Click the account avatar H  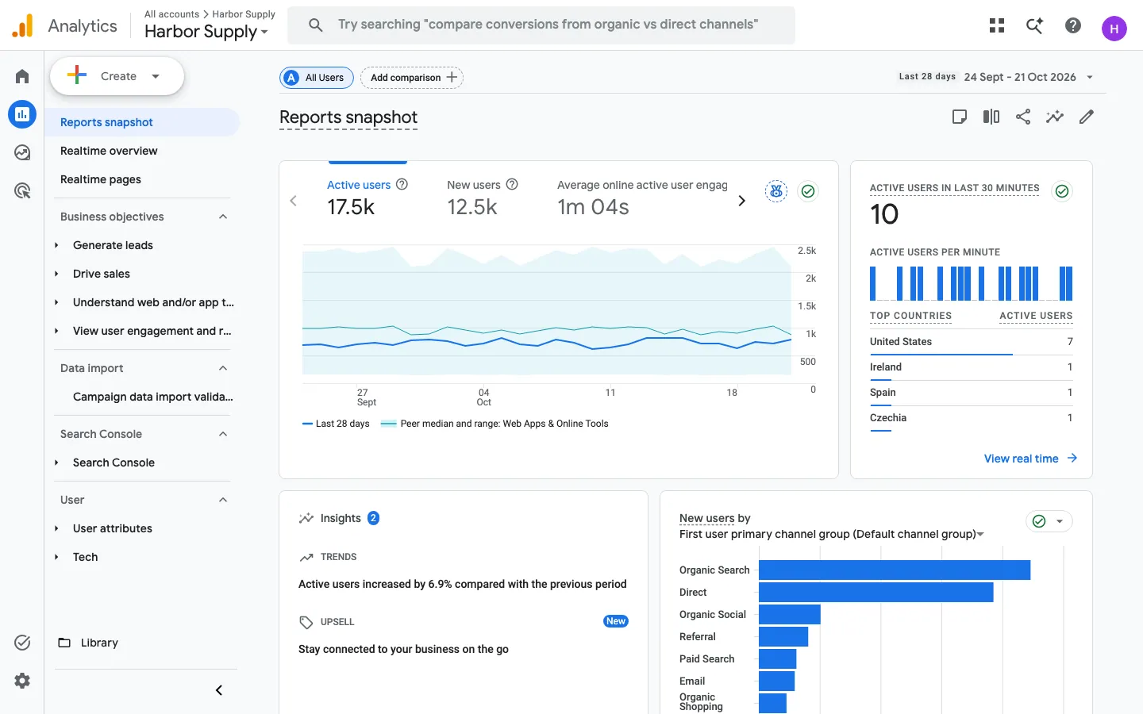click(1114, 29)
